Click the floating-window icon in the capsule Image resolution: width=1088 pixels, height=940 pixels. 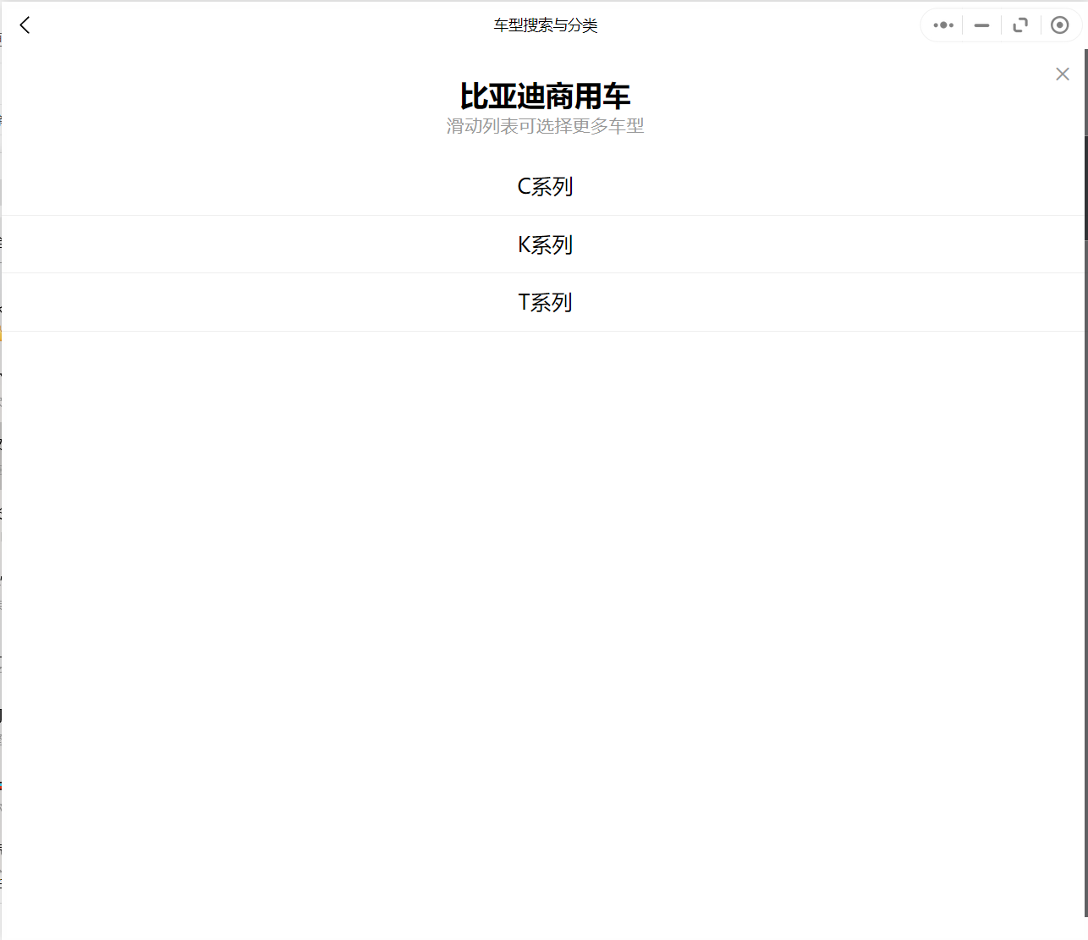1020,25
